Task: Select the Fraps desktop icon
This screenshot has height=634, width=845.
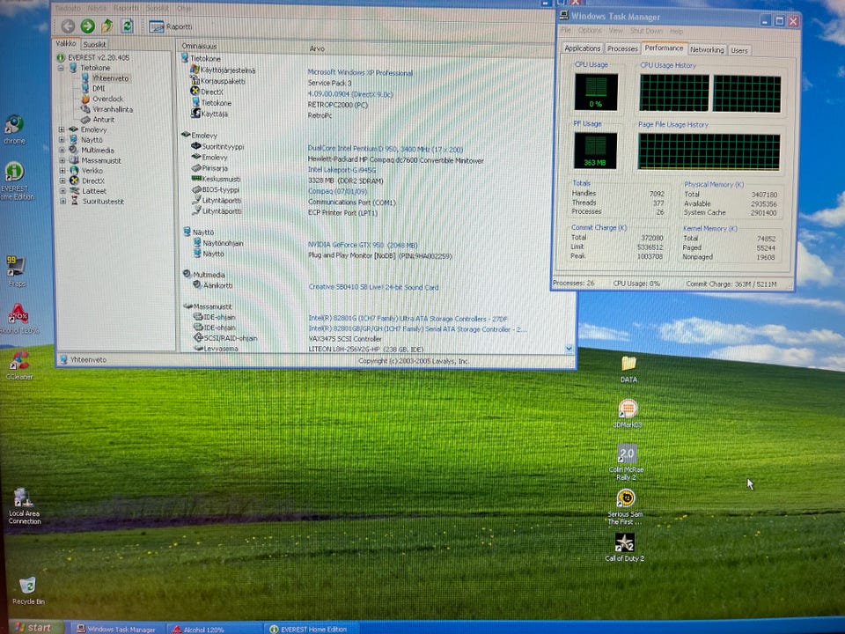Action: [x=16, y=271]
